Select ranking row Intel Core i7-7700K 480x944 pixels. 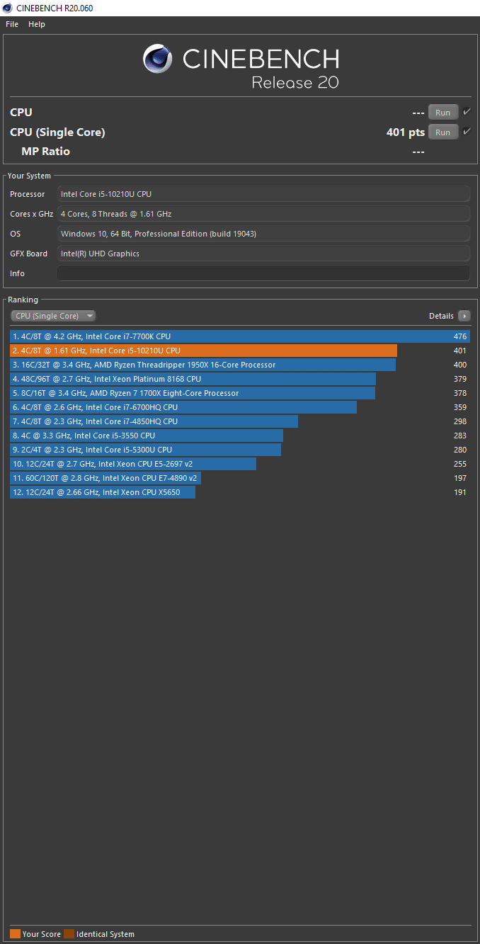tap(240, 336)
